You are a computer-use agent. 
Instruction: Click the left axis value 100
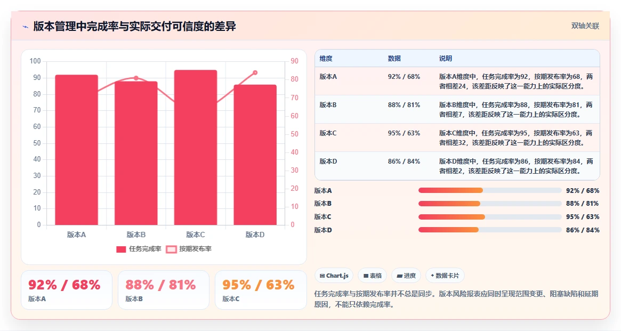coord(35,61)
